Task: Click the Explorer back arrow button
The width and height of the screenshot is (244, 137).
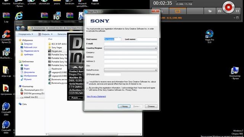Action: click(18, 28)
